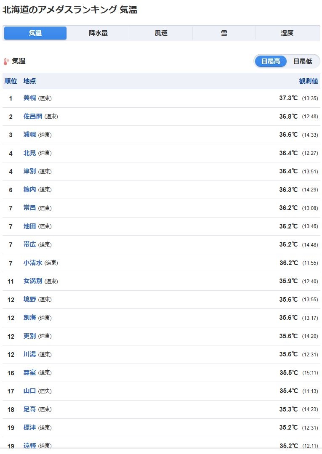
Task: Switch to the 降水量 tab
Action: 98,33
